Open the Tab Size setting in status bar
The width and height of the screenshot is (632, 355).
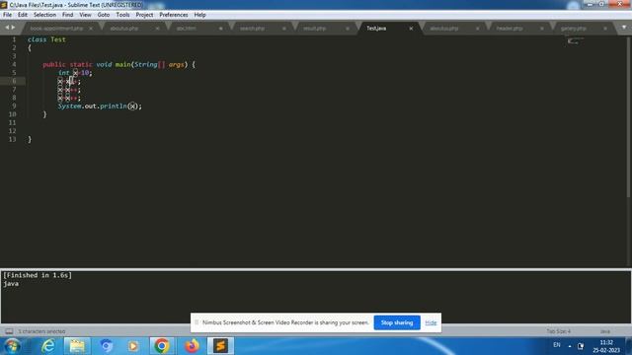(558, 331)
